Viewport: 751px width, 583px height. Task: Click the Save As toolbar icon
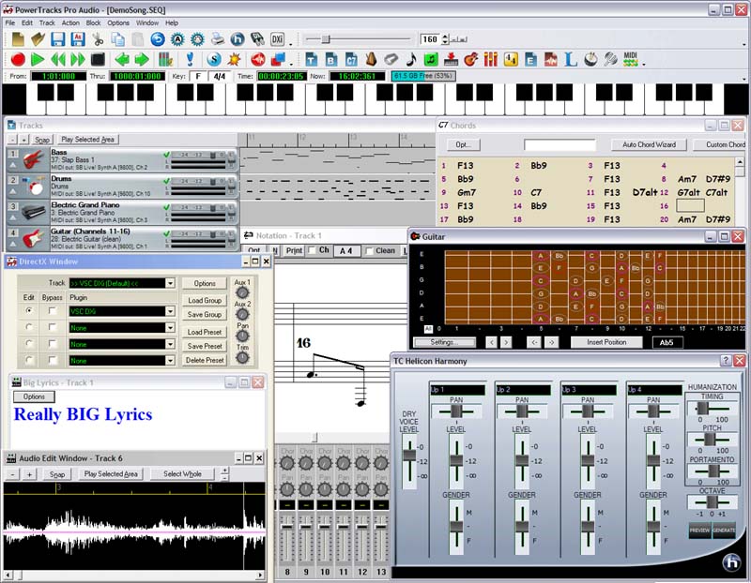click(x=78, y=39)
